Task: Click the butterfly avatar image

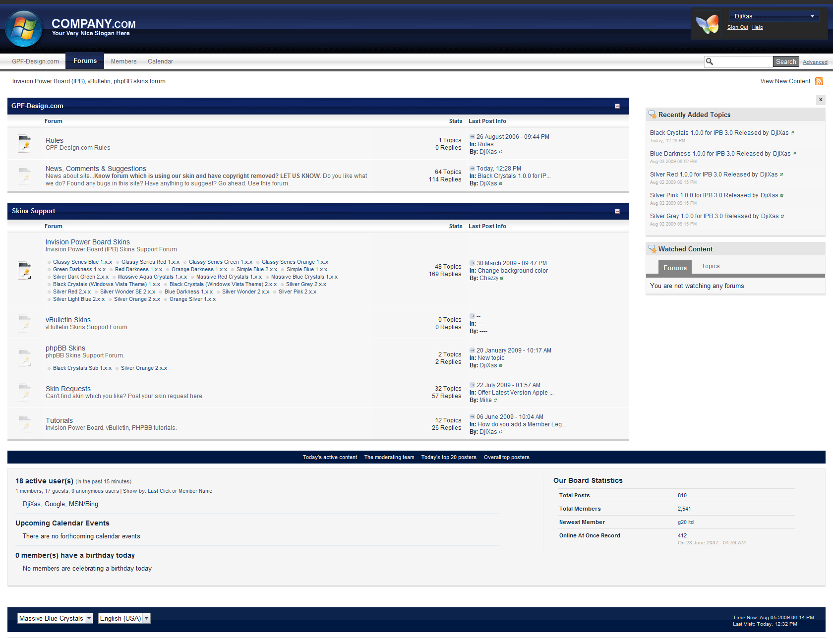Action: [x=707, y=24]
